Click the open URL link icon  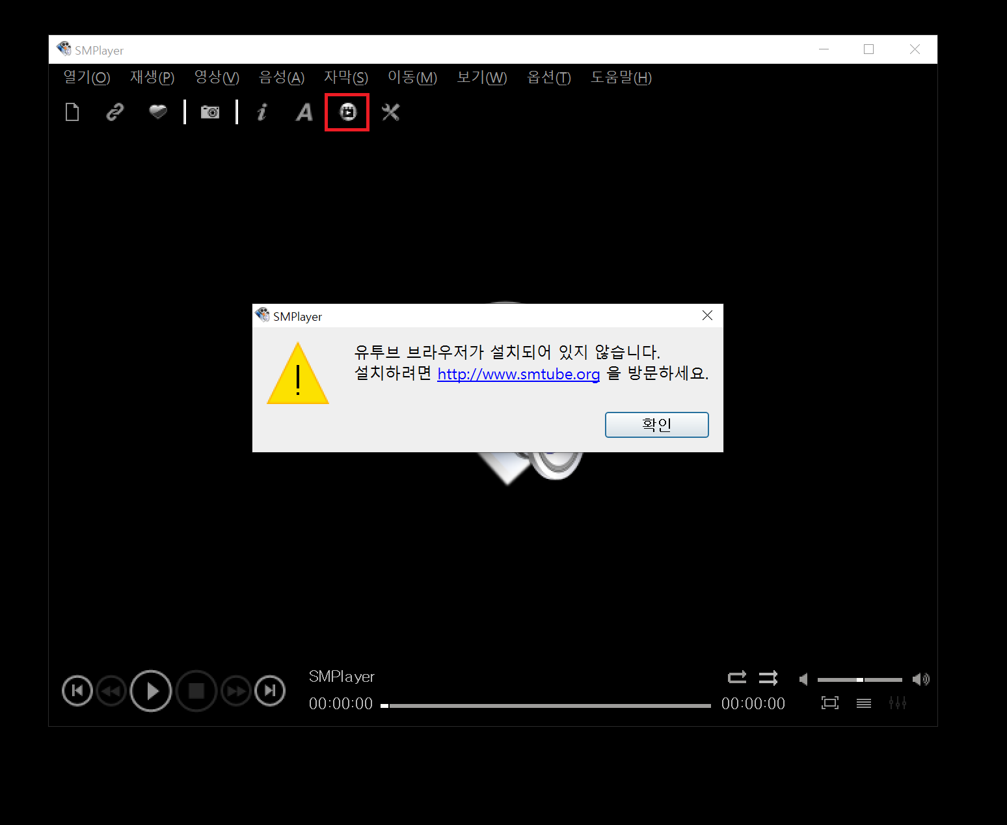pyautogui.click(x=114, y=112)
